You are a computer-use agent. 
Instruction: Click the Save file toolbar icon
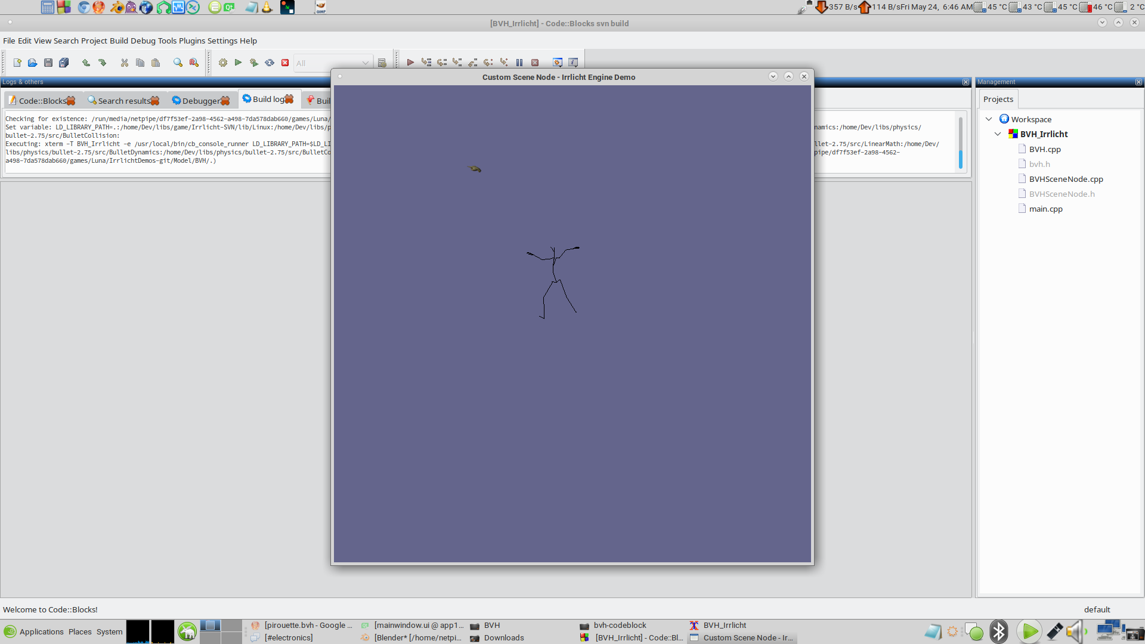click(x=48, y=63)
